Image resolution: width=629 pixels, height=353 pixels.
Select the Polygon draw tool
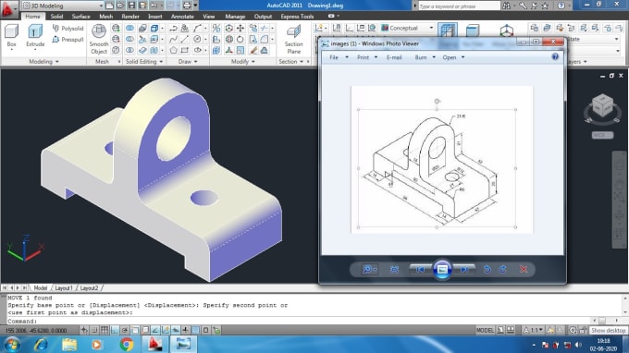tap(173, 51)
